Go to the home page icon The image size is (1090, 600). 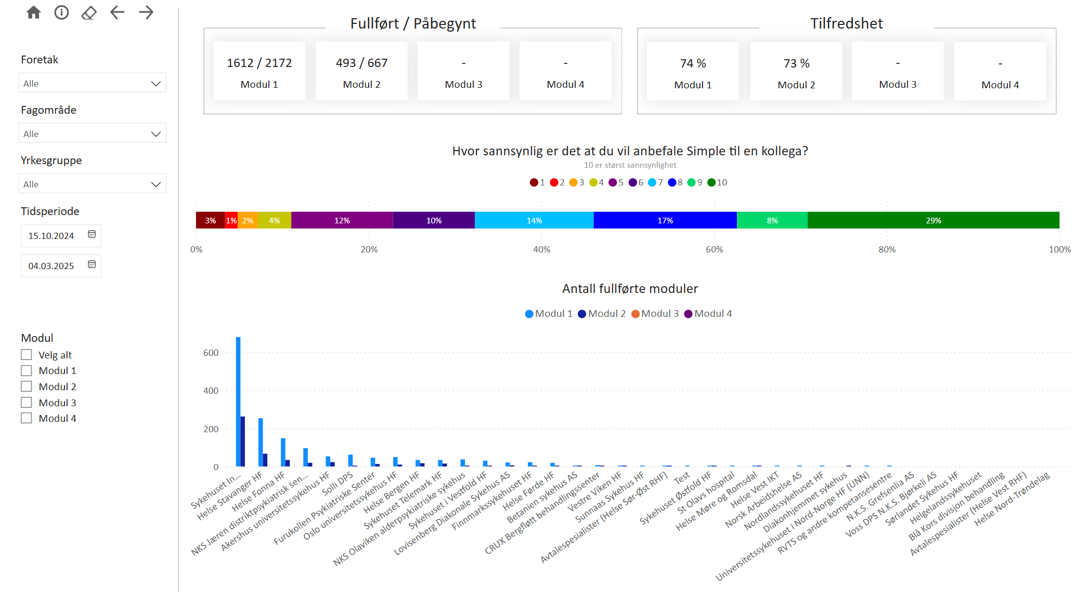[x=34, y=12]
